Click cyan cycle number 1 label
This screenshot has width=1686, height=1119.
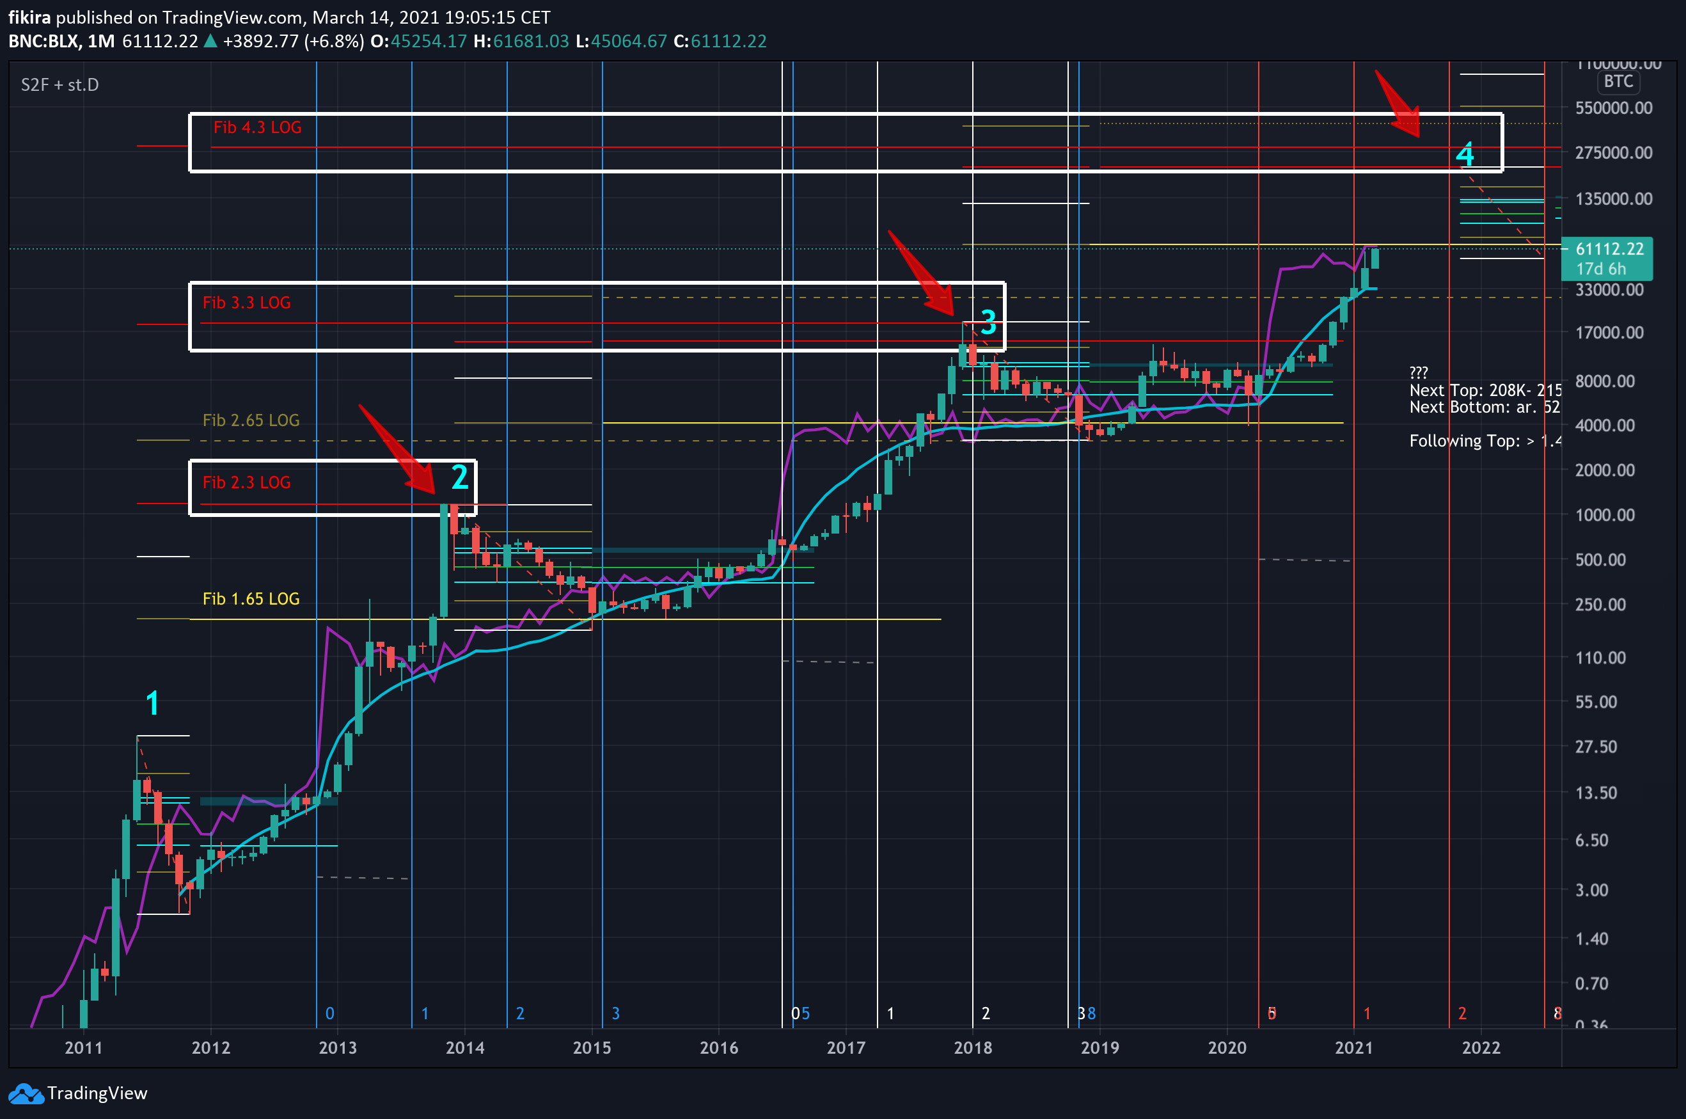pos(152,703)
